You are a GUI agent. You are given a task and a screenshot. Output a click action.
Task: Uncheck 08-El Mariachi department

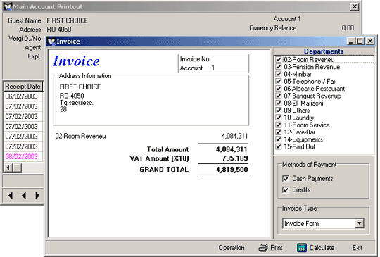(x=279, y=103)
